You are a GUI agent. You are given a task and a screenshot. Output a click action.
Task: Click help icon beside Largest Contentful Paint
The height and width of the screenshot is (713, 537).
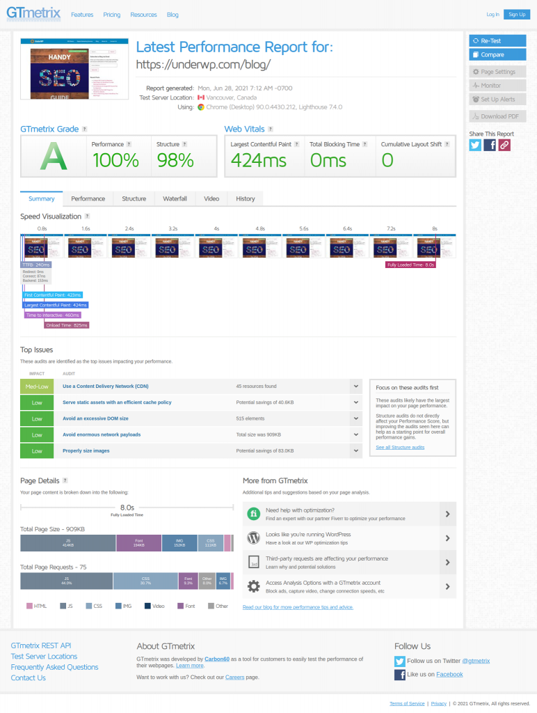296,144
